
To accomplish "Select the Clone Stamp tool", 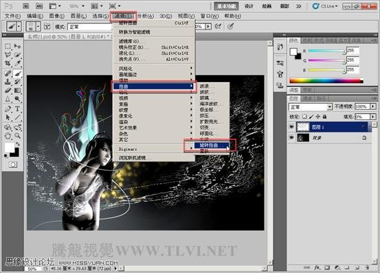I will pyautogui.click(x=8, y=82).
